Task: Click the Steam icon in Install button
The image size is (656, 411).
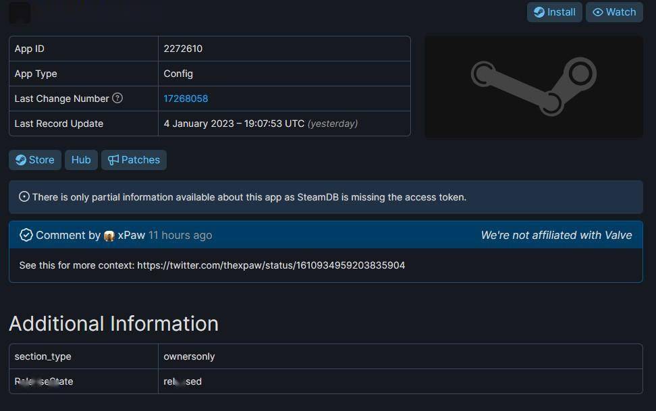Action: [539, 12]
